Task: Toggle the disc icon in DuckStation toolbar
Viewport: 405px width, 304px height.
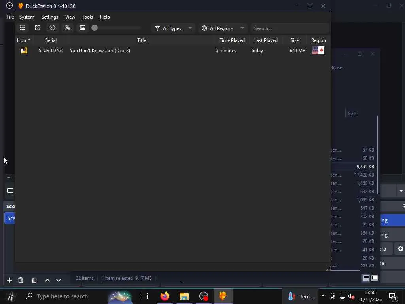Action: pyautogui.click(x=53, y=28)
